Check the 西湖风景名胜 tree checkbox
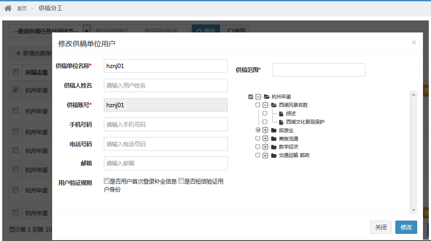This screenshot has width=431, height=241. click(x=258, y=105)
